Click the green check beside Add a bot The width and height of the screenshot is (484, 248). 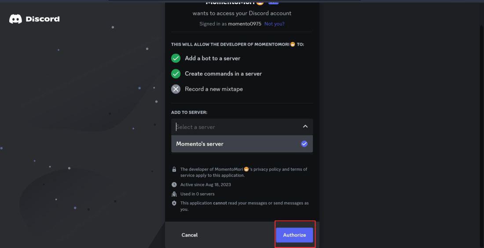click(x=176, y=58)
